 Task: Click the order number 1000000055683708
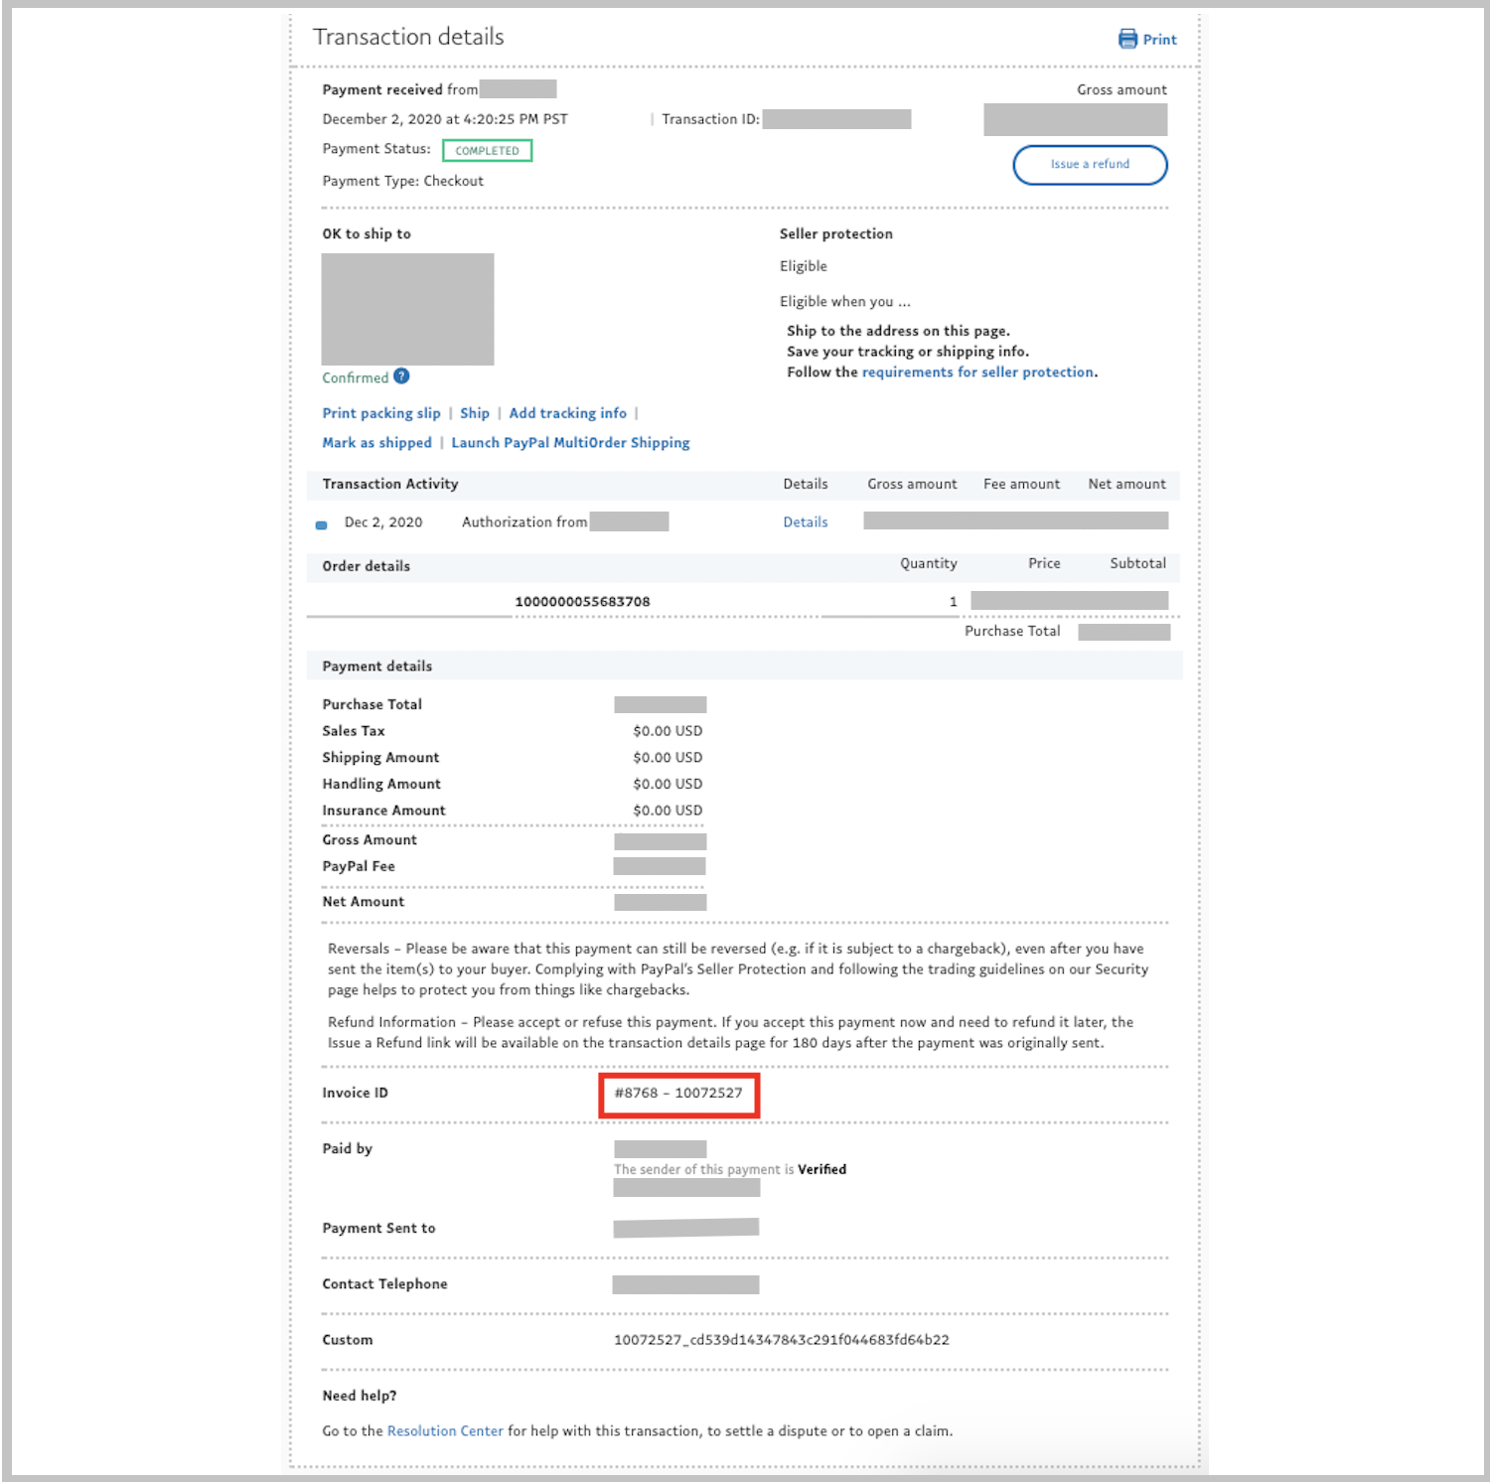coord(582,602)
